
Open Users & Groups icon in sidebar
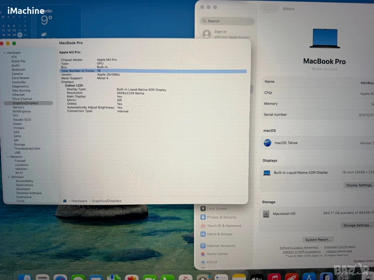coord(203,234)
